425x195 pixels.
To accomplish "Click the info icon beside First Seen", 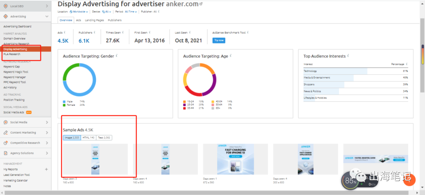I will tap(150, 33).
